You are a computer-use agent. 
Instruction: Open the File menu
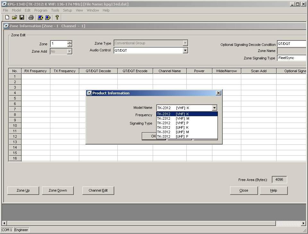coord(5,10)
